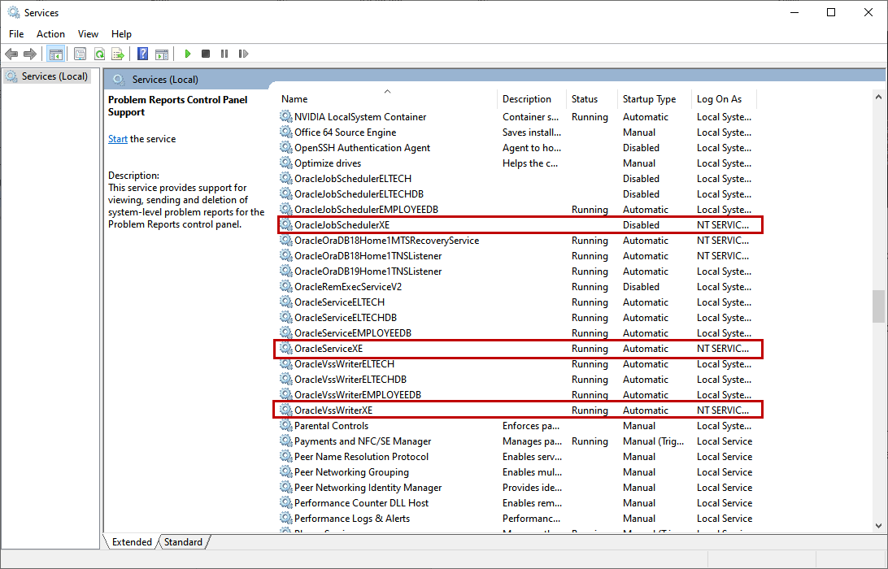888x569 pixels.
Task: Click gear icon of Office 64 Source Engine
Action: 286,132
